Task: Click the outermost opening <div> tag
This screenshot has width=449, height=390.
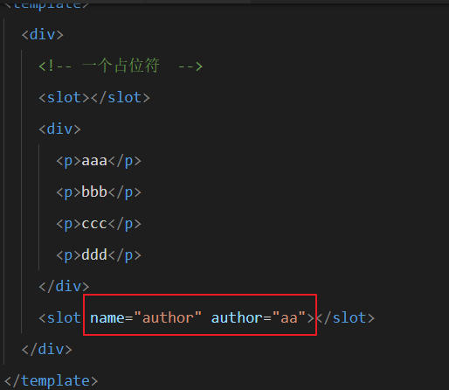Action: click(x=43, y=34)
